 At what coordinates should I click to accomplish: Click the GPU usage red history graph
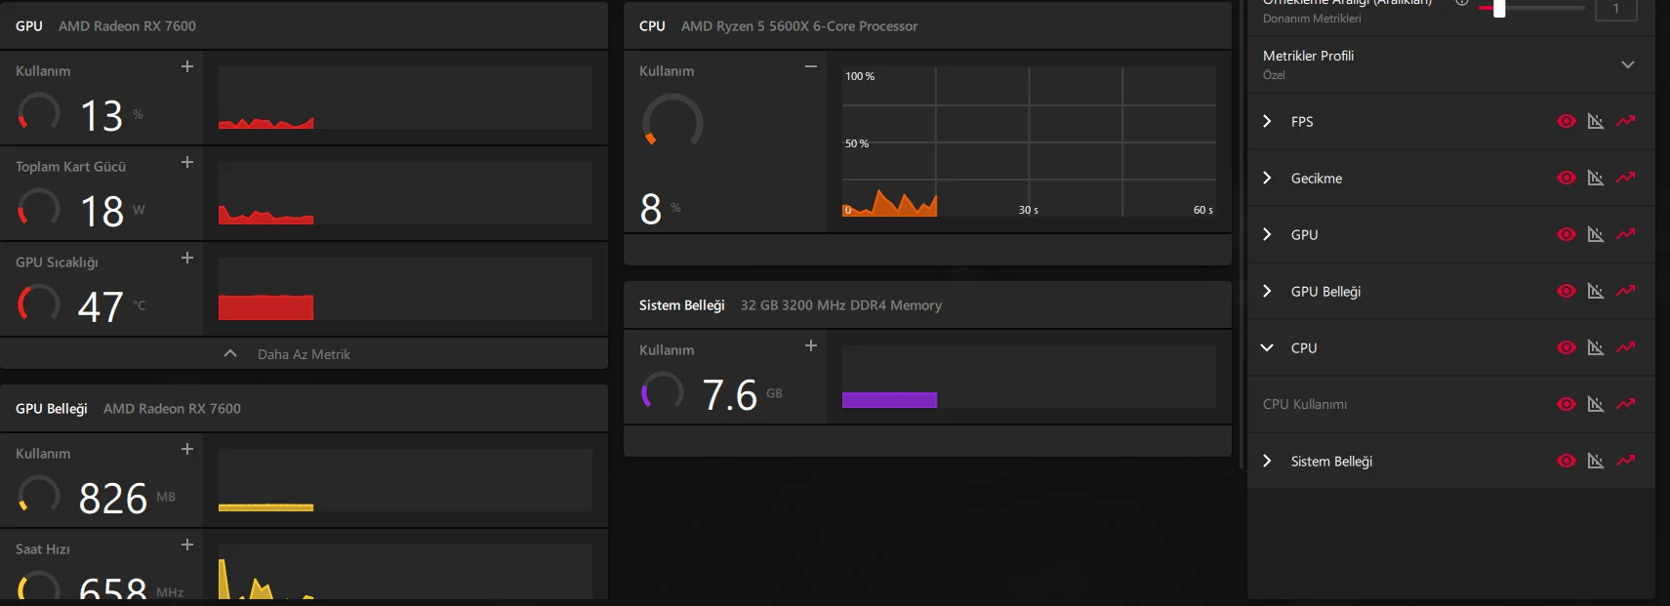405,98
